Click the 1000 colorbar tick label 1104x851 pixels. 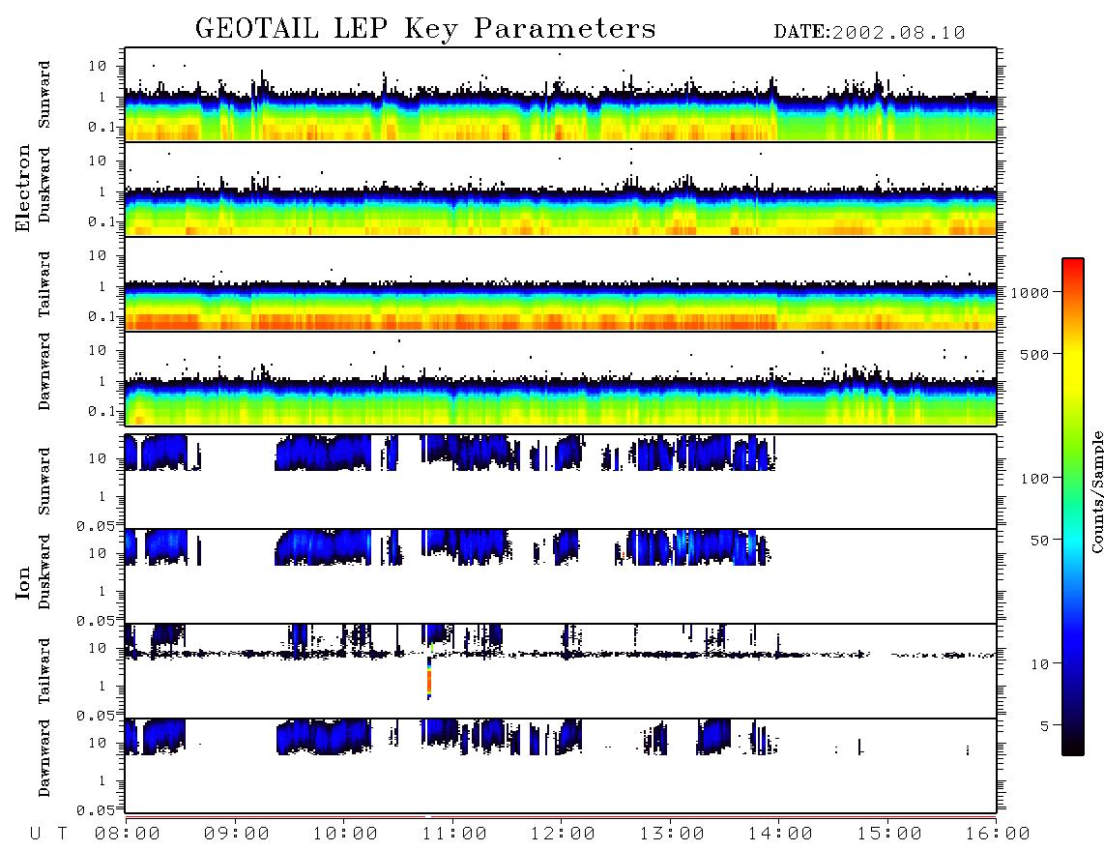coord(1030,292)
